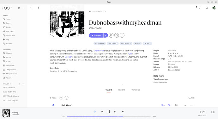Pause the current playback

109,111
